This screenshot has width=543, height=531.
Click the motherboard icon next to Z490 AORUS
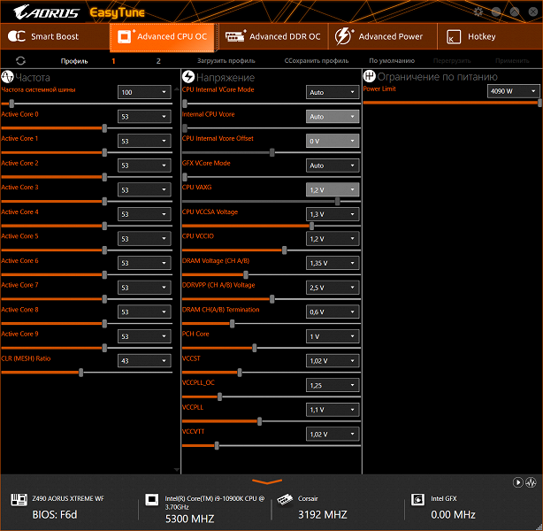pos(19,499)
